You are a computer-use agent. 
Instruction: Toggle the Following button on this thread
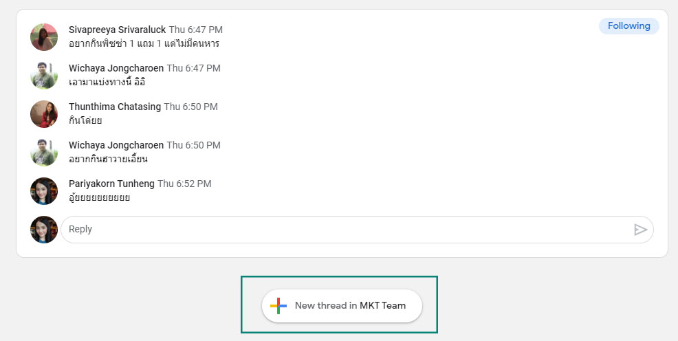point(628,26)
